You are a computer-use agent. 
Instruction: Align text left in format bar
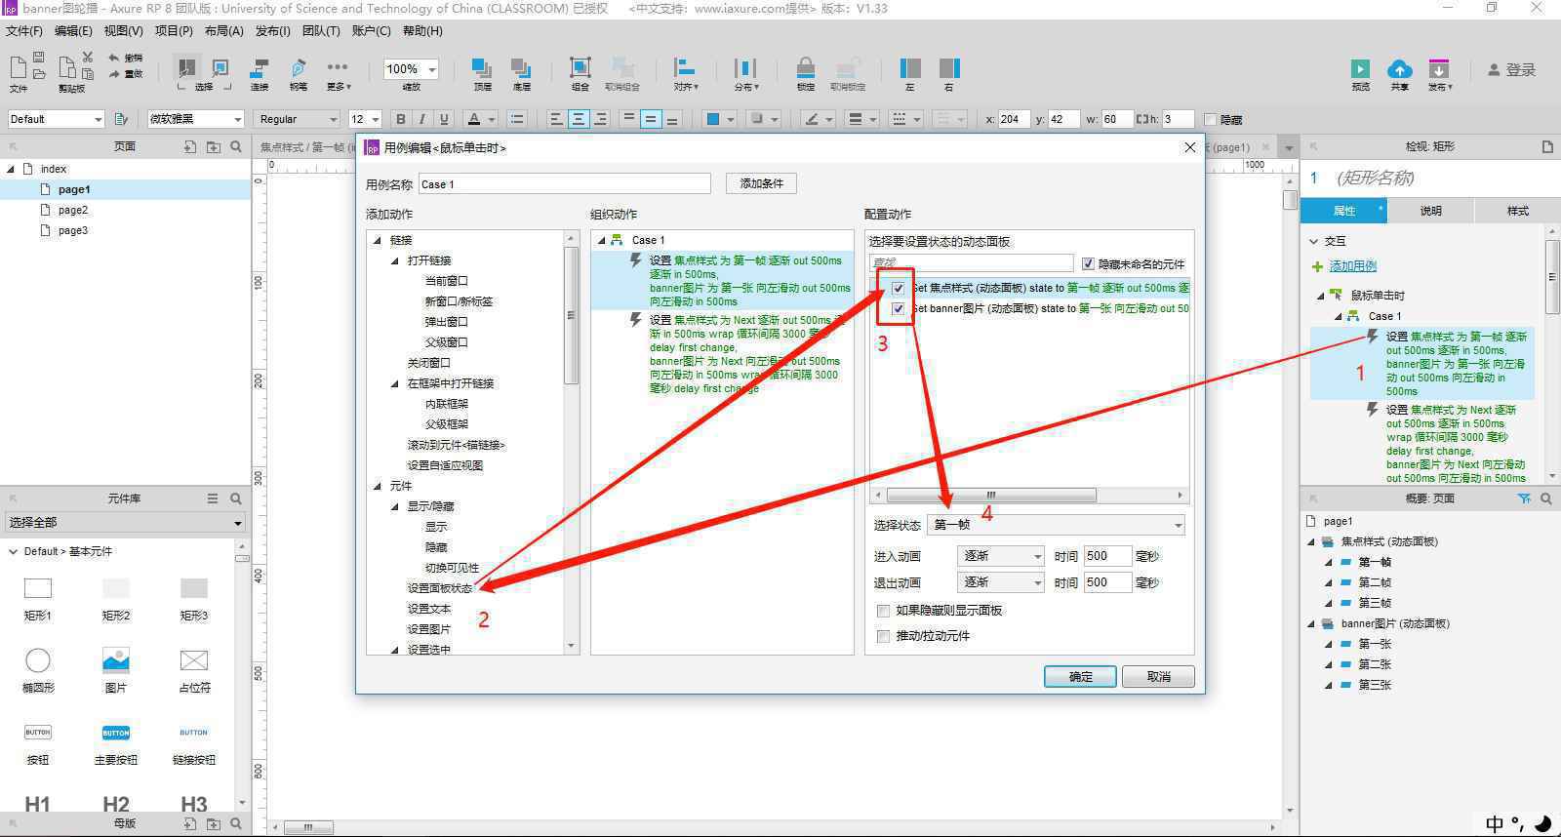coord(556,119)
